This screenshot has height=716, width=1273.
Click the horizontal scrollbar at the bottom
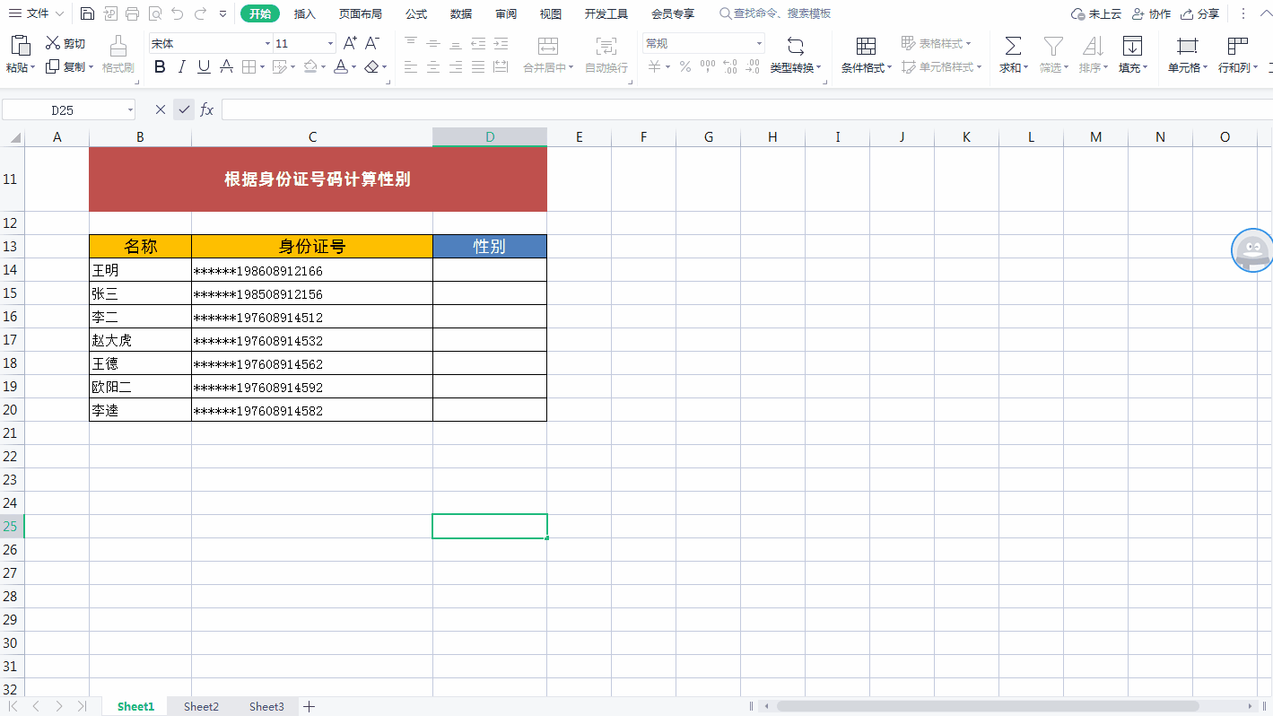click(987, 707)
